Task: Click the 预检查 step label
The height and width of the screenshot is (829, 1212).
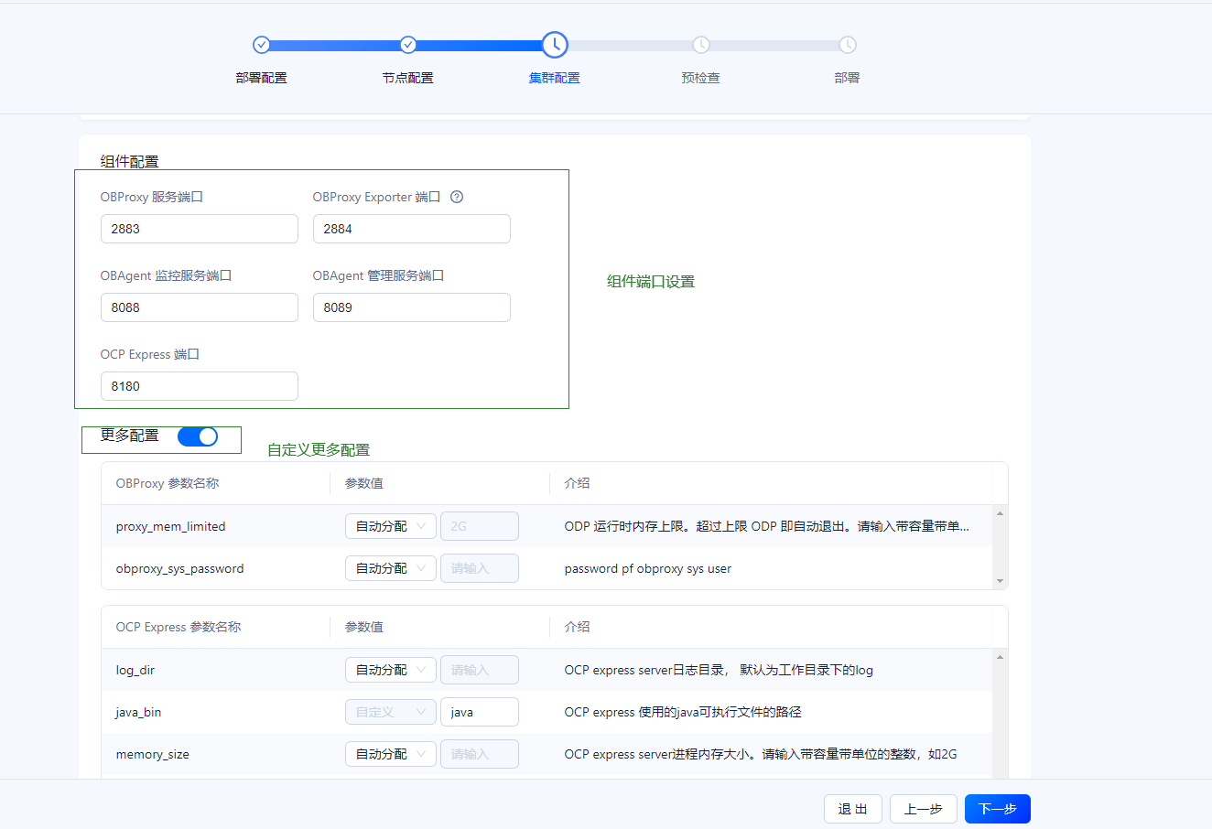Action: pos(701,78)
